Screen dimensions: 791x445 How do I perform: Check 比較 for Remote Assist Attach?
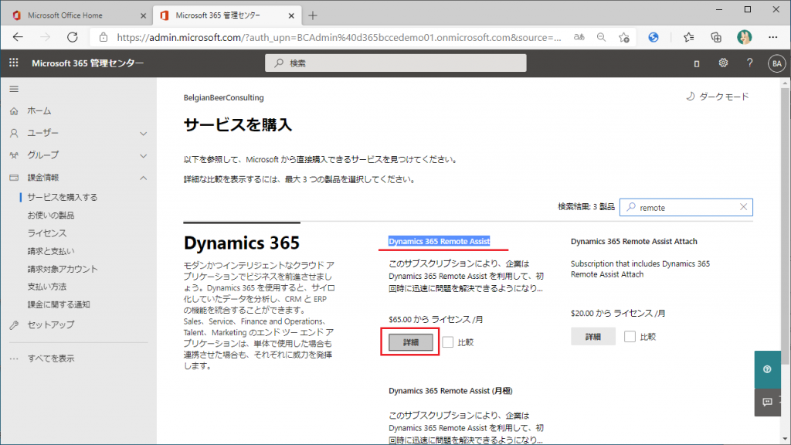[x=630, y=337]
